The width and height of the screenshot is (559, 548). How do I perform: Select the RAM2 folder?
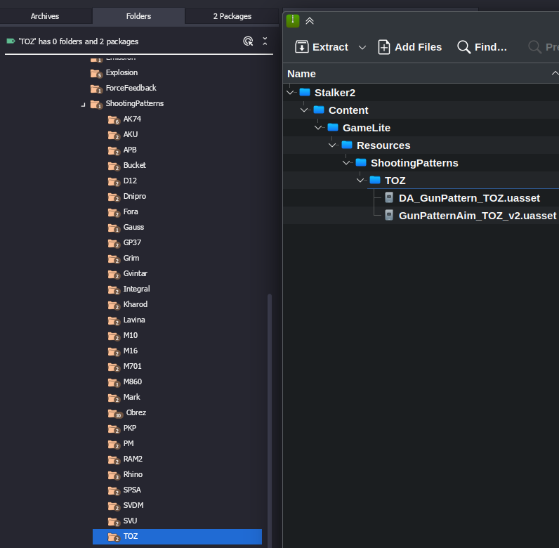coord(133,459)
